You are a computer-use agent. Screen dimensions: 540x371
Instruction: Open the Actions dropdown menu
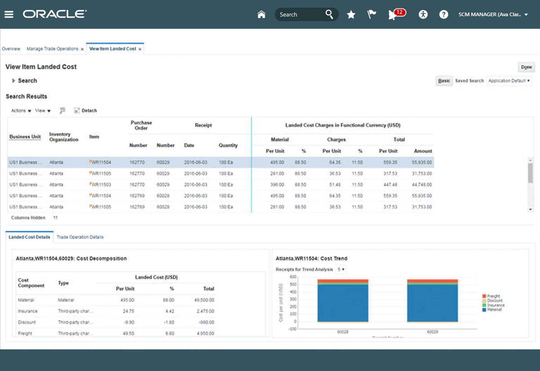point(21,110)
